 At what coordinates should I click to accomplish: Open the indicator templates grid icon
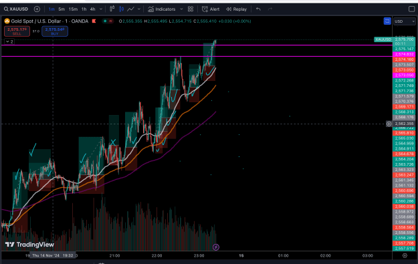point(191,9)
